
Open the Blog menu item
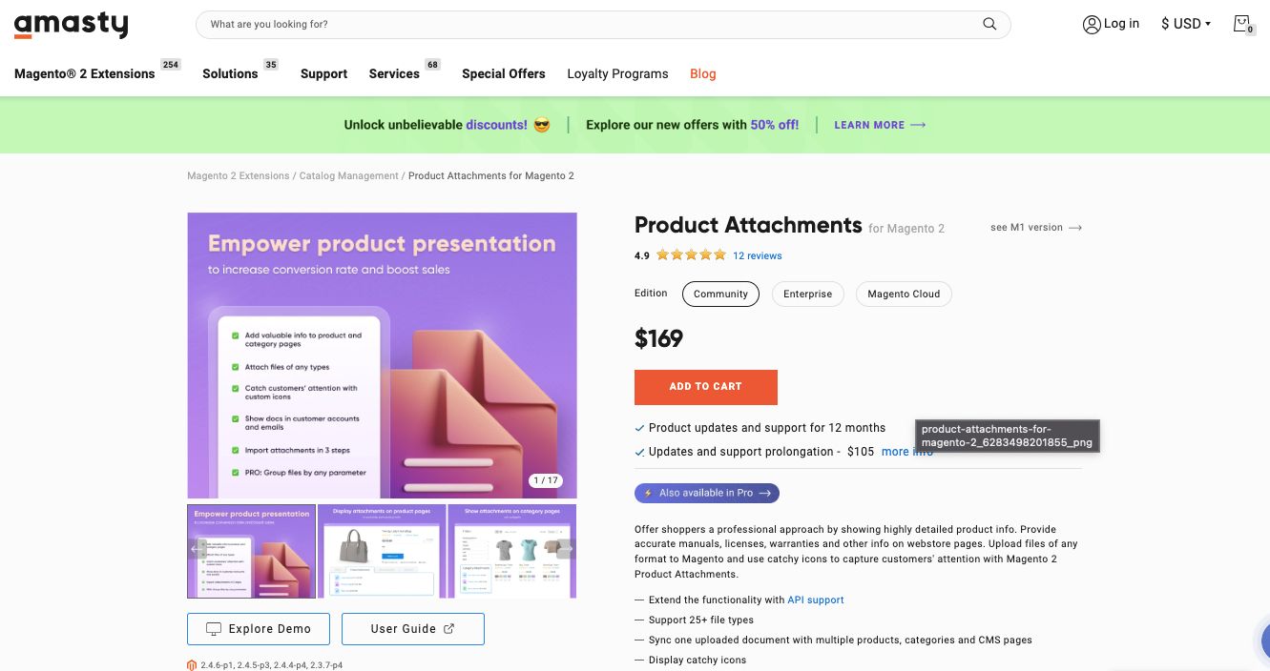click(x=702, y=73)
